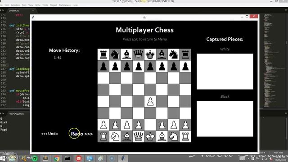The image size is (288, 162).
Task: Switch to the *REPL* [python] tab
Action: 17,114
